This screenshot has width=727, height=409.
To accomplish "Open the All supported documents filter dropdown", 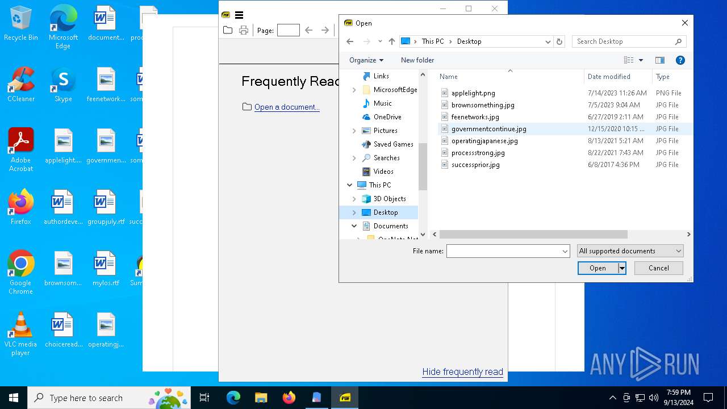I will pos(630,251).
